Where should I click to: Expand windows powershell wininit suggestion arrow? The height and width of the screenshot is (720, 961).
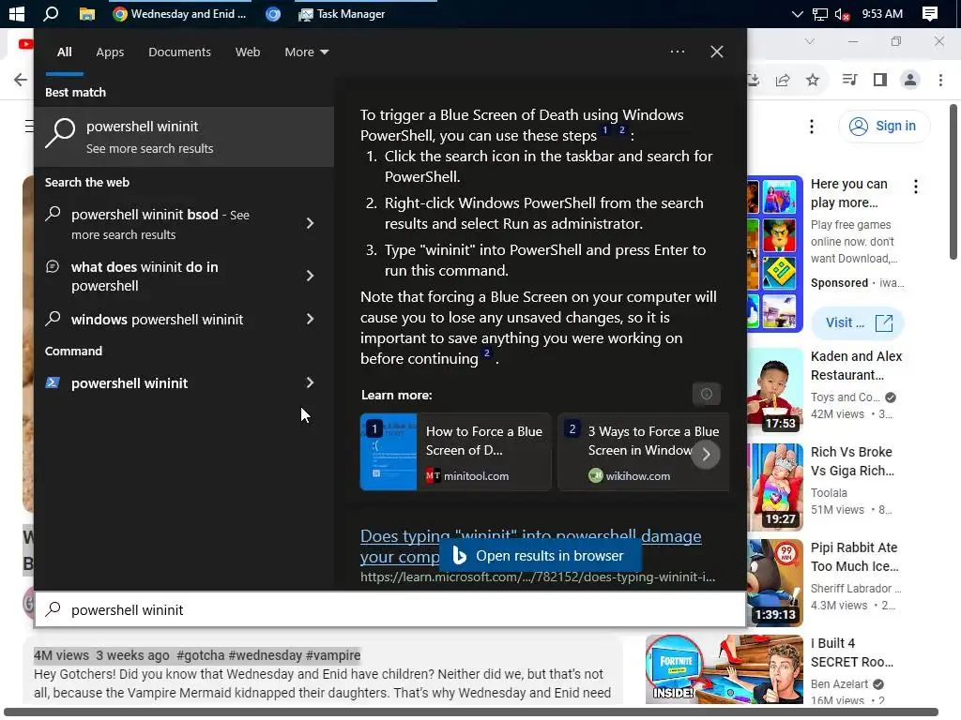coord(310,319)
